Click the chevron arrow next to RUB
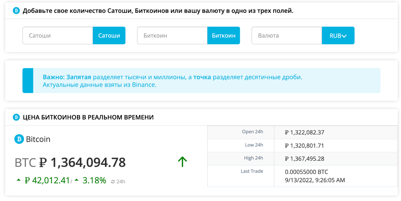Screen dimensions: 401x201 (x=344, y=36)
